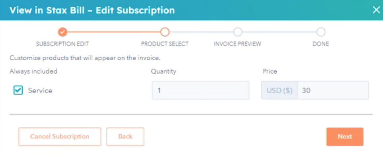
Task: Click the Done step circle
Action: 321,32
